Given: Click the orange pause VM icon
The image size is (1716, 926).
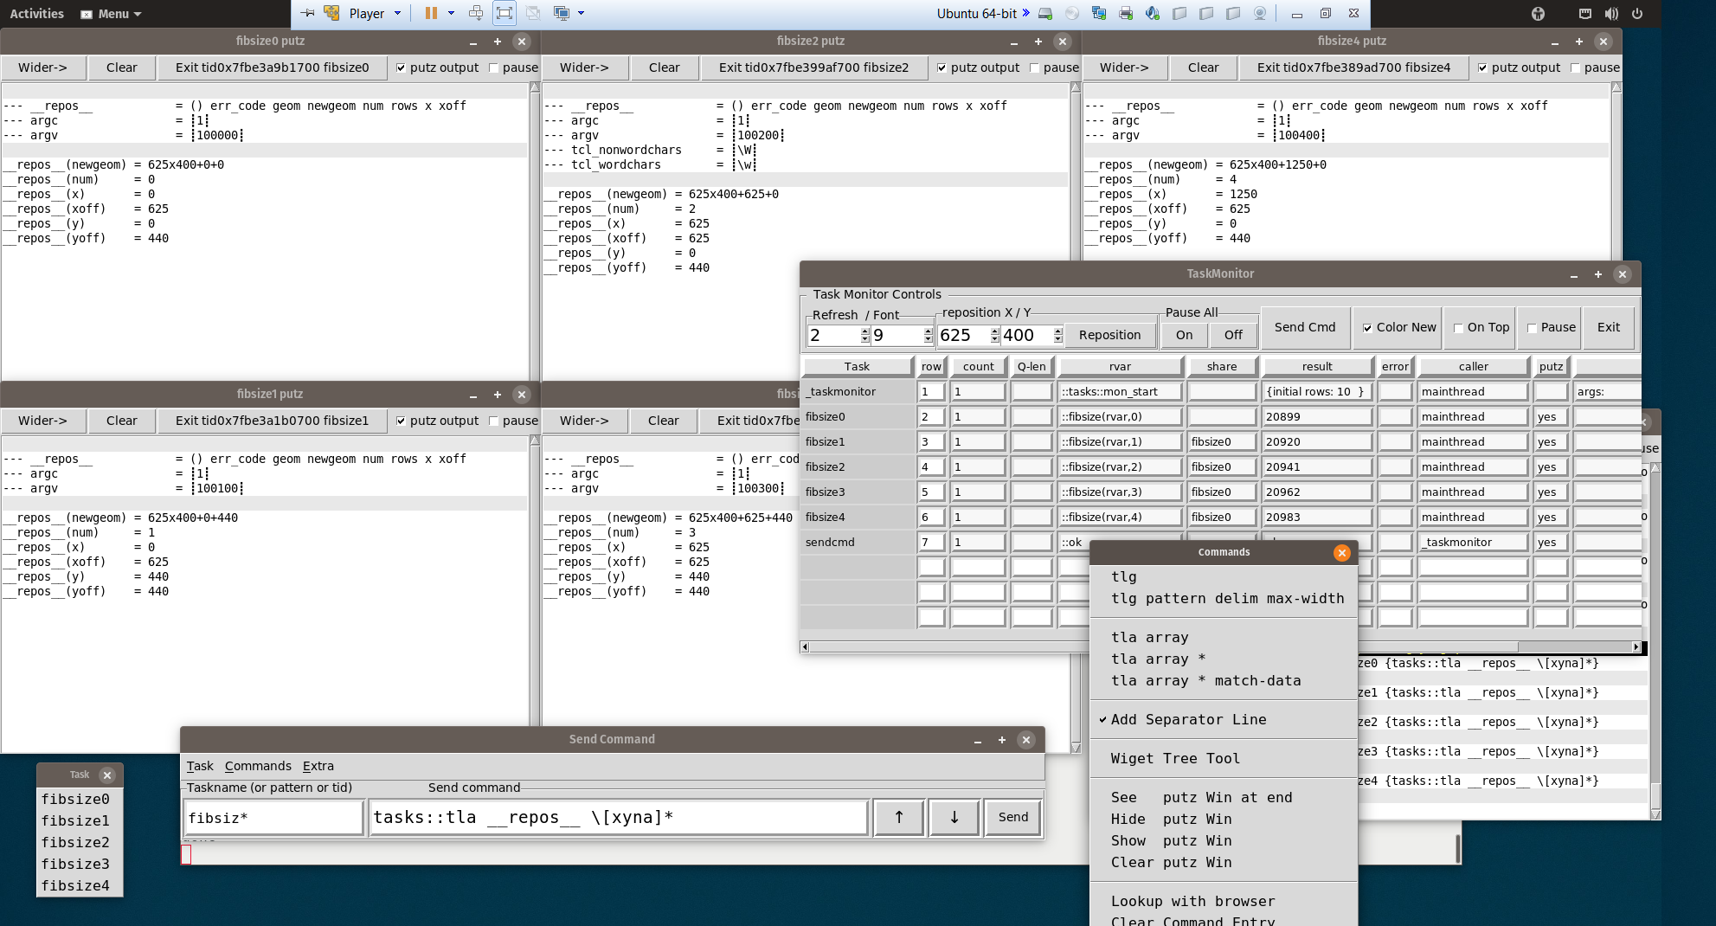Looking at the screenshot, I should click(431, 13).
